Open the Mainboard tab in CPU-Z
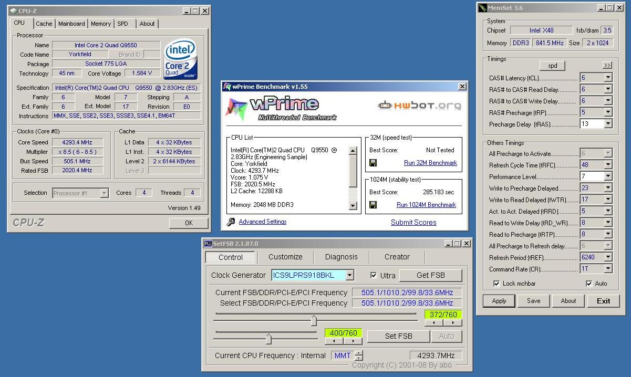 click(x=71, y=24)
